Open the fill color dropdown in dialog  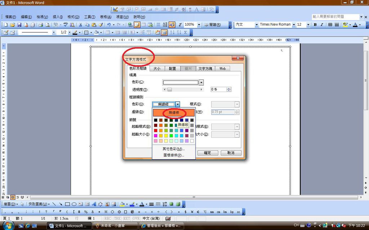pyautogui.click(x=201, y=82)
